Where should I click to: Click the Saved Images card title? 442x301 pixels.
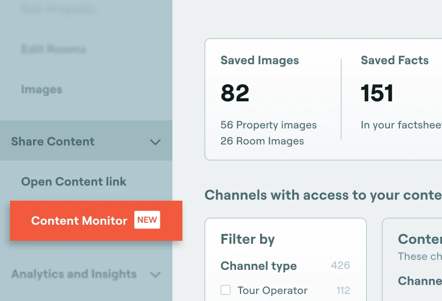[x=260, y=61]
